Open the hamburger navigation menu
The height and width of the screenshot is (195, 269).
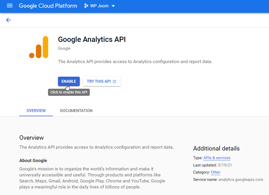(x=10, y=6)
